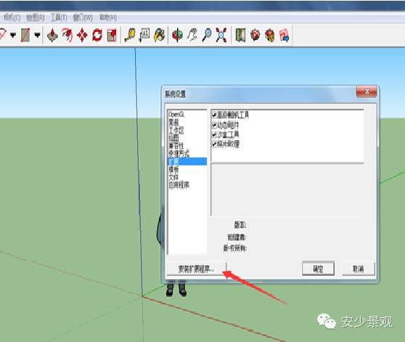Select the Offset tool

67,35
